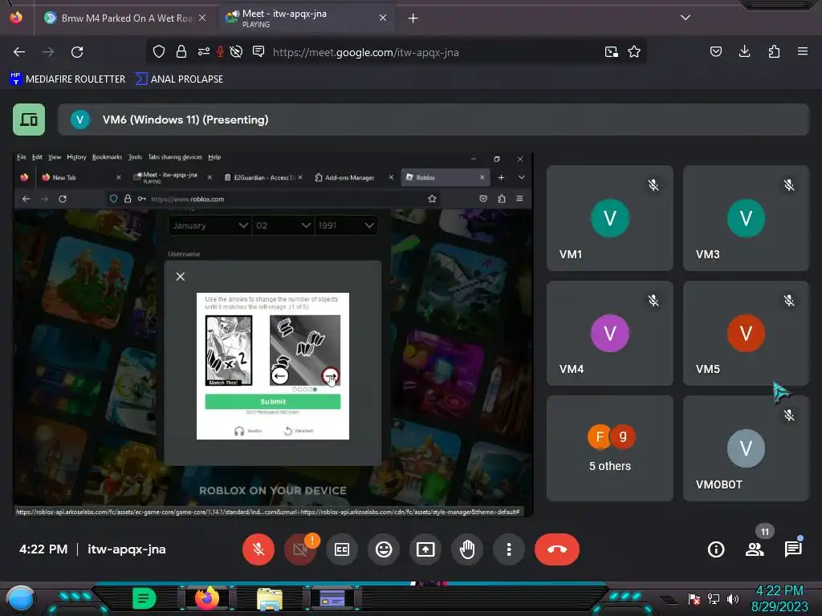822x616 pixels.
Task: Open meeting details info icon
Action: [x=716, y=549]
